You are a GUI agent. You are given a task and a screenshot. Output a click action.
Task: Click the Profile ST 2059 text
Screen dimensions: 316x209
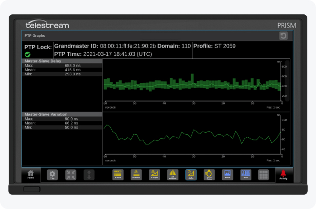214,46
